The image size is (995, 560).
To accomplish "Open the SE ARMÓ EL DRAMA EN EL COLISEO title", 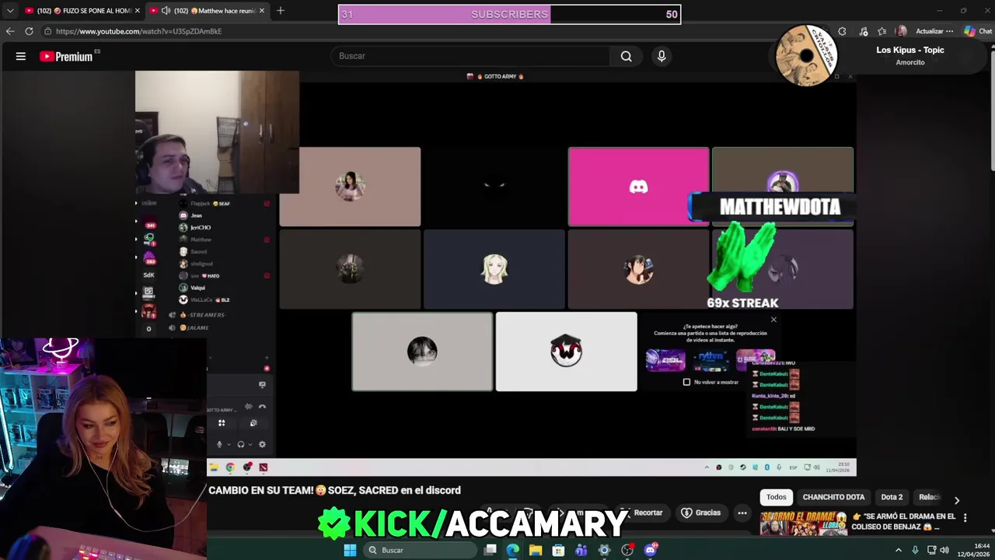I will pyautogui.click(x=903, y=521).
